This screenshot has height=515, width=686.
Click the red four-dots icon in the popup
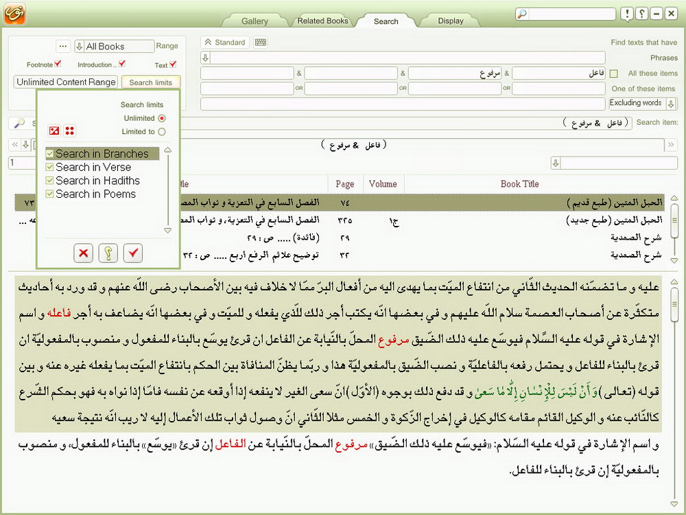tap(69, 130)
